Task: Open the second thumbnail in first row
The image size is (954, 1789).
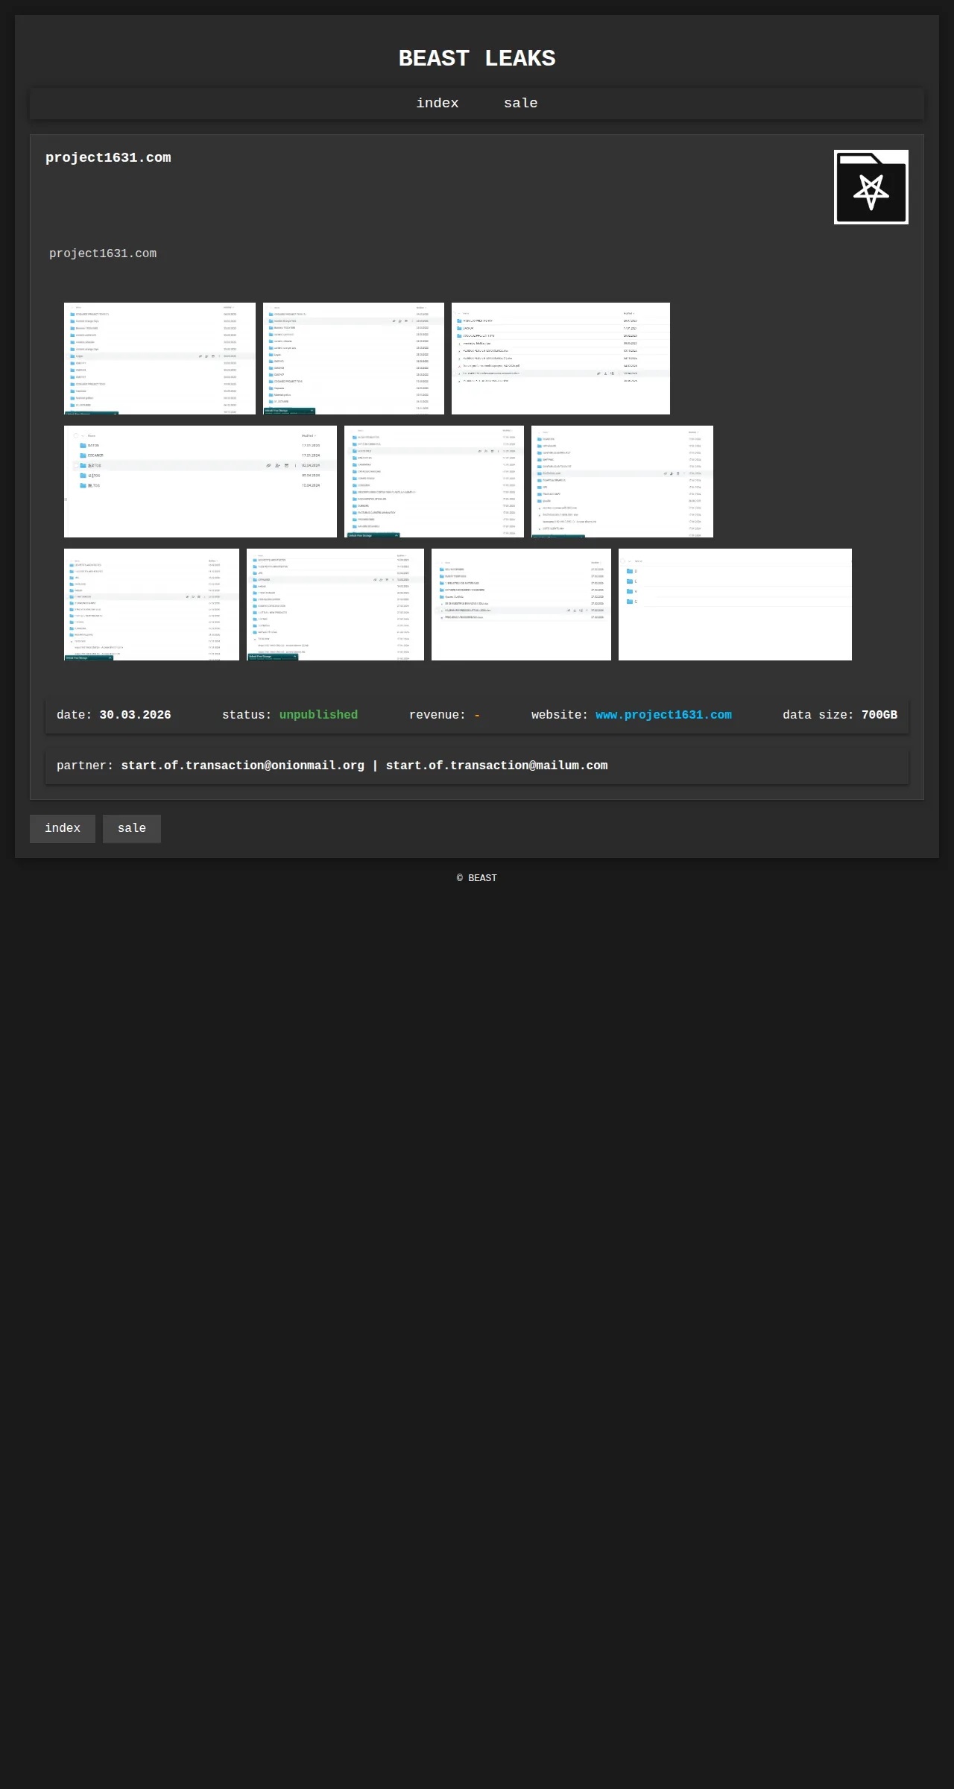Action: click(353, 359)
